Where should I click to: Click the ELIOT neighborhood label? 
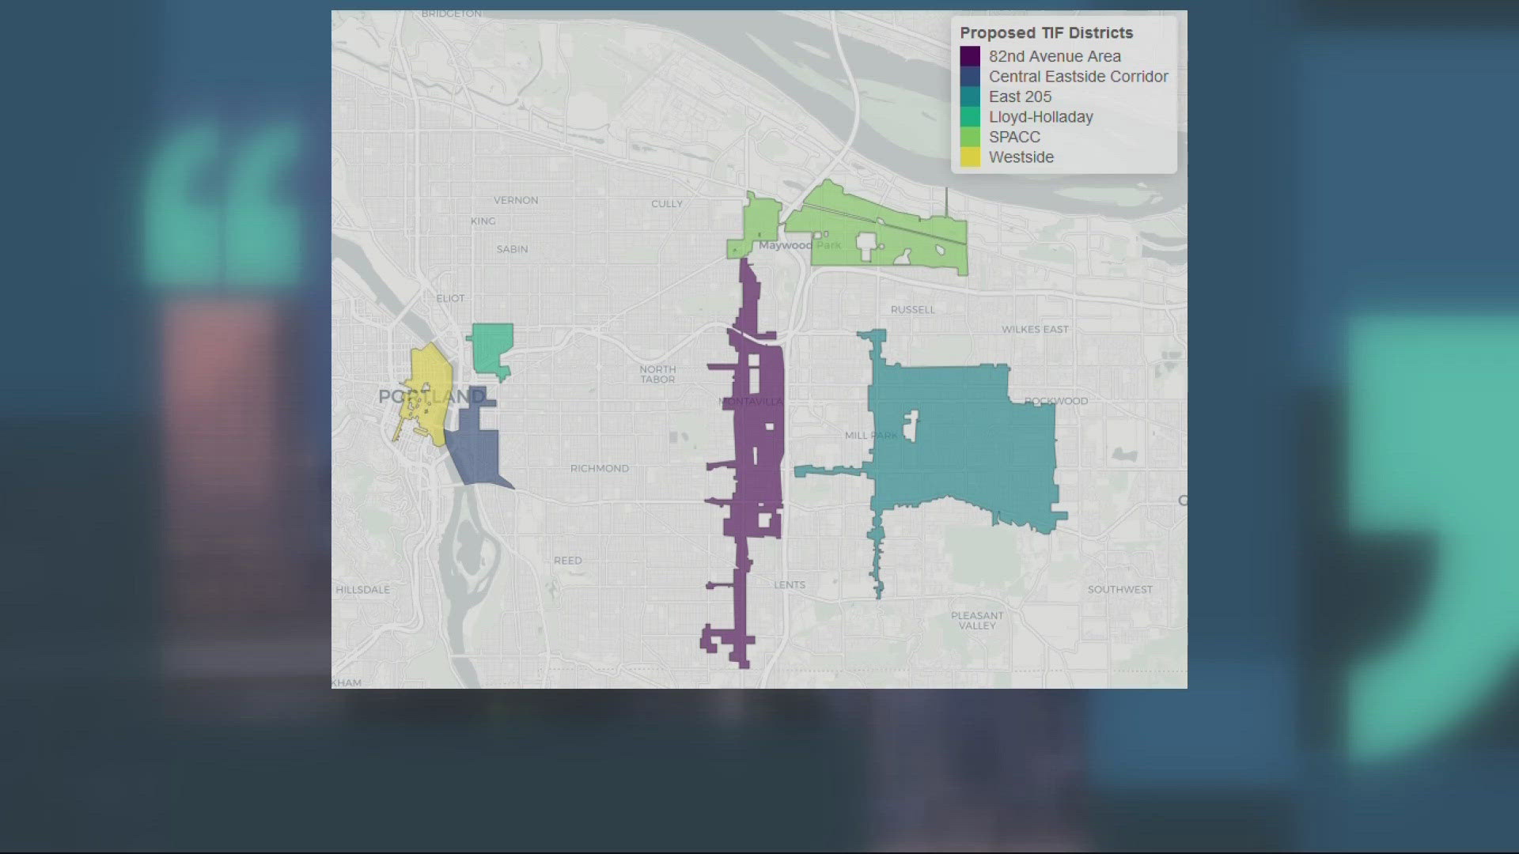[x=450, y=298]
